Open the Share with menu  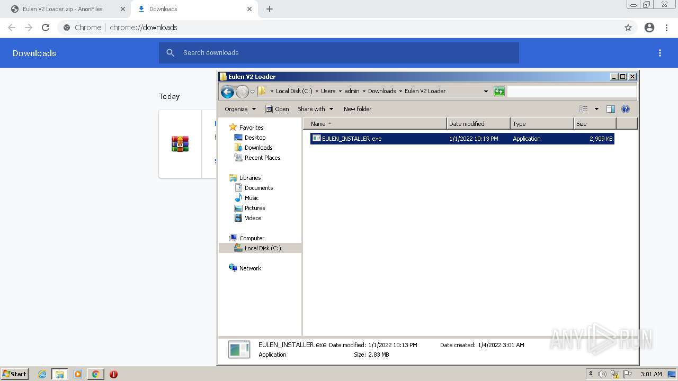coord(315,109)
